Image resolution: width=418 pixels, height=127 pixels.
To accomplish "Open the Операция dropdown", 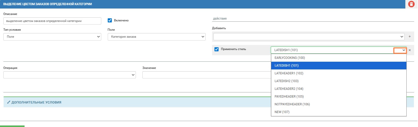I will 69,75.
